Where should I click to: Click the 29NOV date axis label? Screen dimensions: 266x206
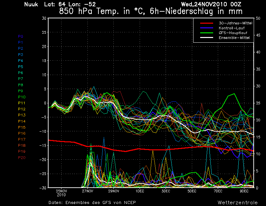[113, 191]
